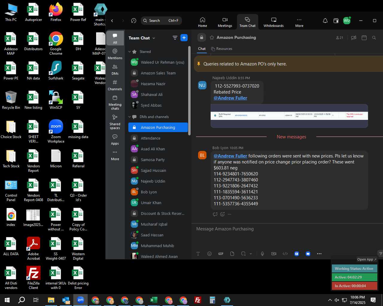Click the history clock icon

(x=134, y=21)
